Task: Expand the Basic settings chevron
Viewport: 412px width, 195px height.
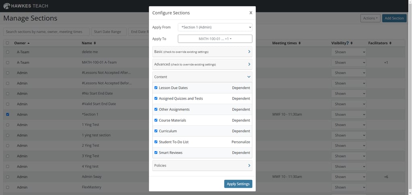Action: pyautogui.click(x=249, y=52)
